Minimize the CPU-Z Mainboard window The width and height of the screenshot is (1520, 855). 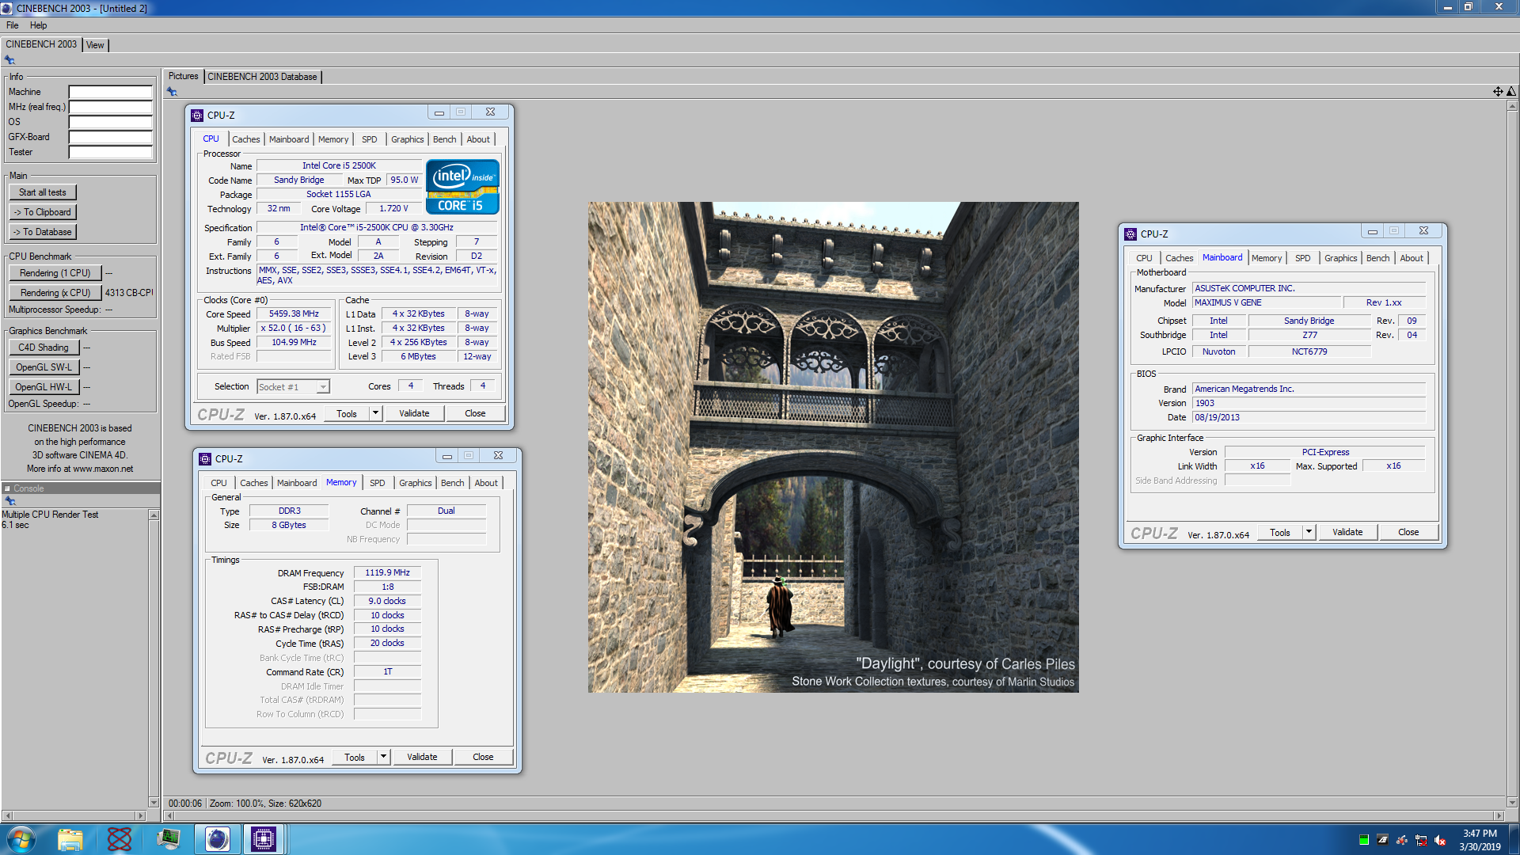point(1373,231)
